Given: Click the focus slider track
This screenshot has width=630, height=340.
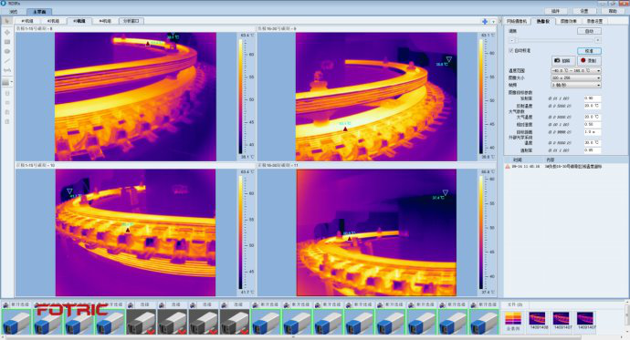Looking at the screenshot, I should click(554, 40).
